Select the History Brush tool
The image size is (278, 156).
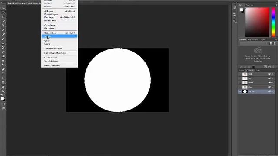[3, 47]
